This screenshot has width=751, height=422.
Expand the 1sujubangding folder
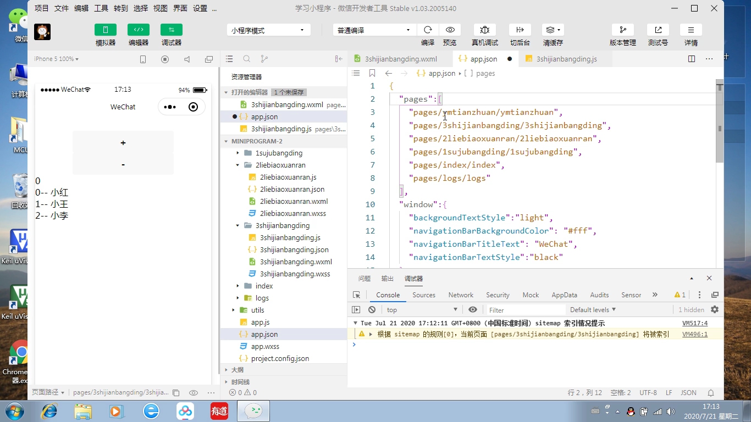238,153
